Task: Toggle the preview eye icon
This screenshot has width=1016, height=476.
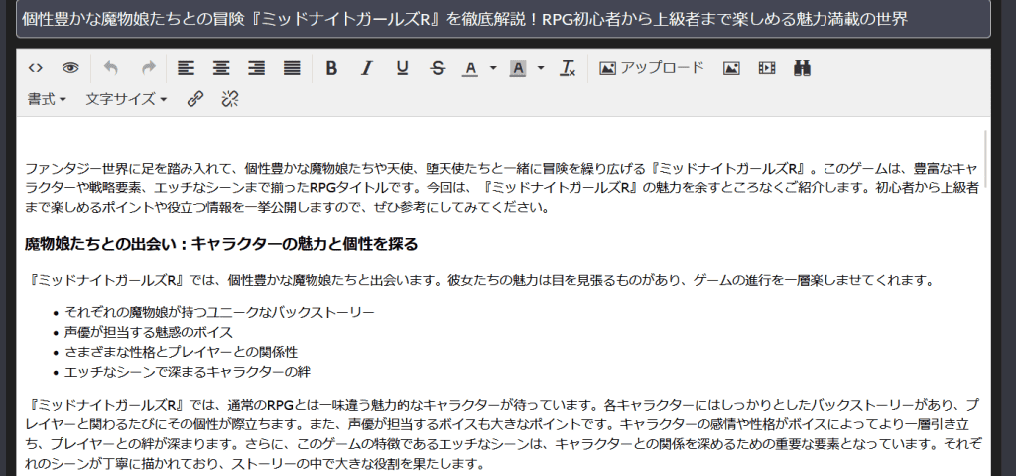Action: point(70,68)
